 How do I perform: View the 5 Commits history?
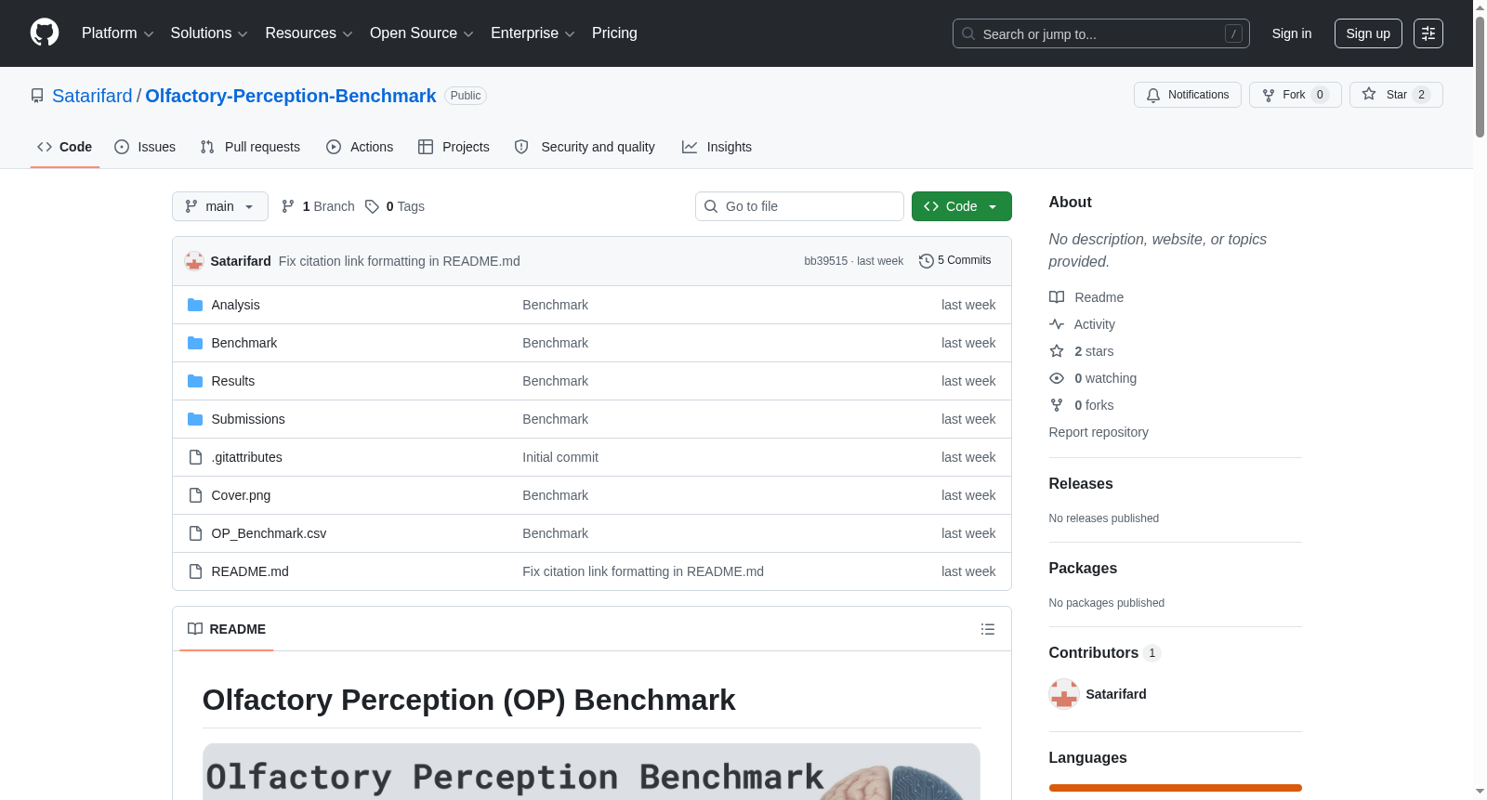tap(955, 261)
